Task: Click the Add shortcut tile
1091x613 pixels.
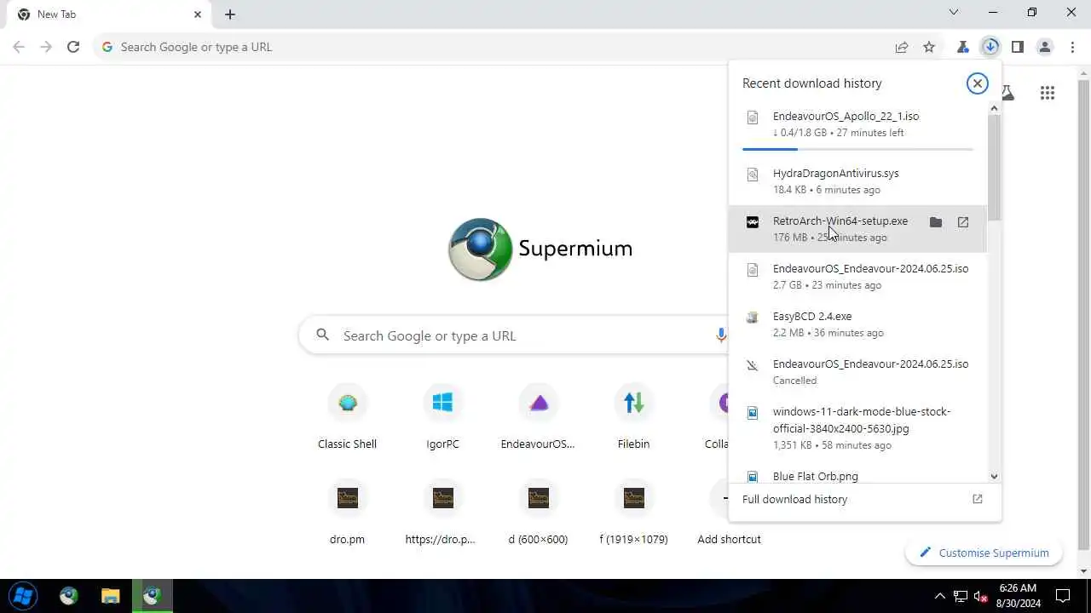Action: pyautogui.click(x=729, y=512)
